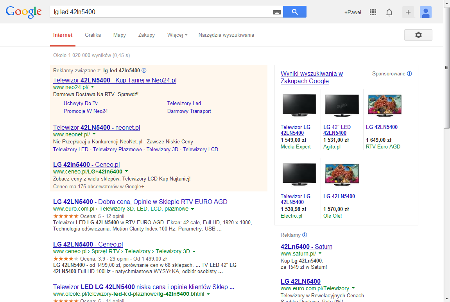Switch to the Zakupy tab
This screenshot has height=302, width=450.
pos(146,35)
